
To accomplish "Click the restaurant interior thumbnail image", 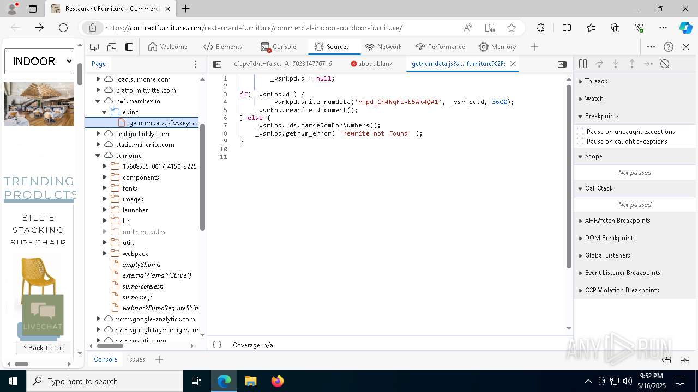I will [x=39, y=104].
